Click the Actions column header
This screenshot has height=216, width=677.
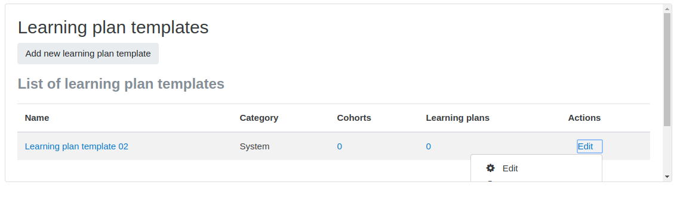(x=584, y=118)
